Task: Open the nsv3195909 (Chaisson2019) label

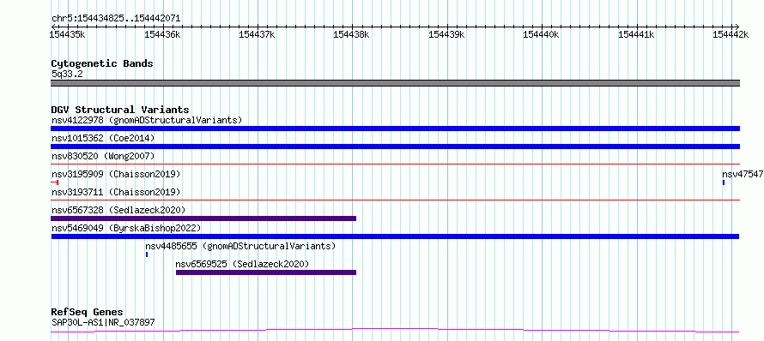Action: click(x=116, y=174)
